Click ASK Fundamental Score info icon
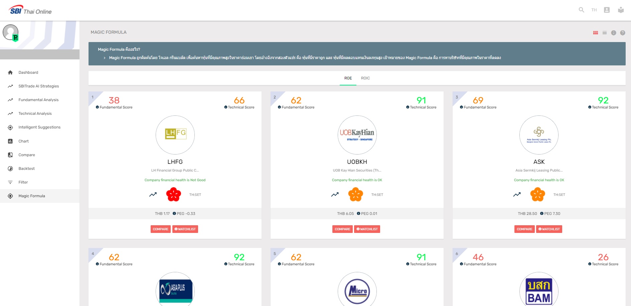 pyautogui.click(x=461, y=107)
